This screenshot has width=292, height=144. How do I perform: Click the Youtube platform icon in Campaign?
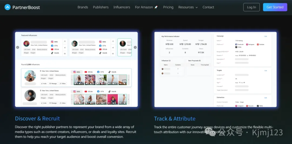pos(258,45)
